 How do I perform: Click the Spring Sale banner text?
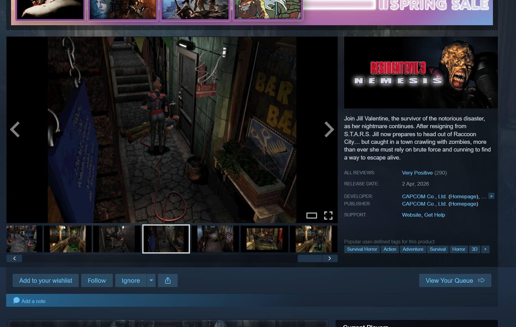pyautogui.click(x=434, y=5)
